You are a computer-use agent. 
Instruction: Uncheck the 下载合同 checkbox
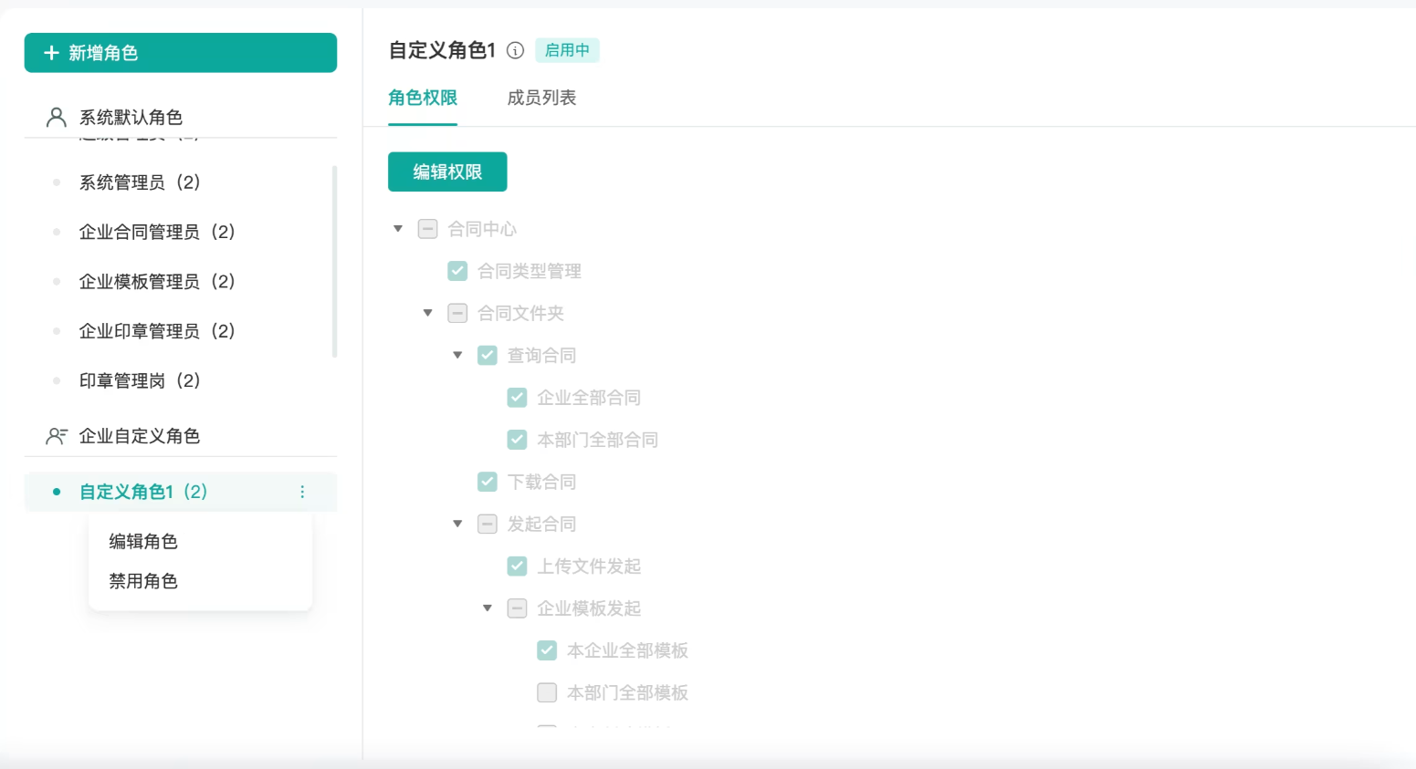coord(488,482)
